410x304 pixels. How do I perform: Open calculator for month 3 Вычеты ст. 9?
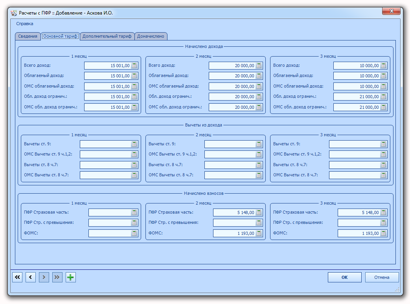click(x=383, y=144)
